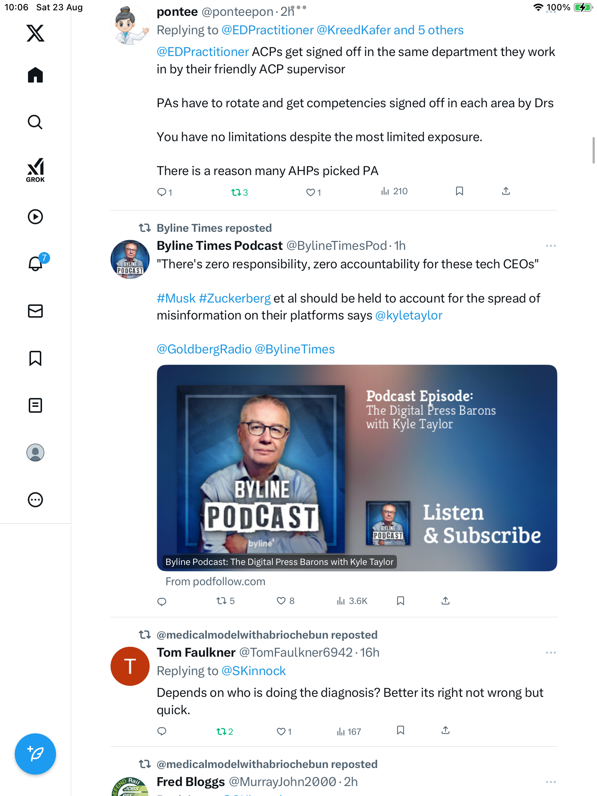Open direct messages envelope icon
The height and width of the screenshot is (796, 597).
(x=35, y=311)
